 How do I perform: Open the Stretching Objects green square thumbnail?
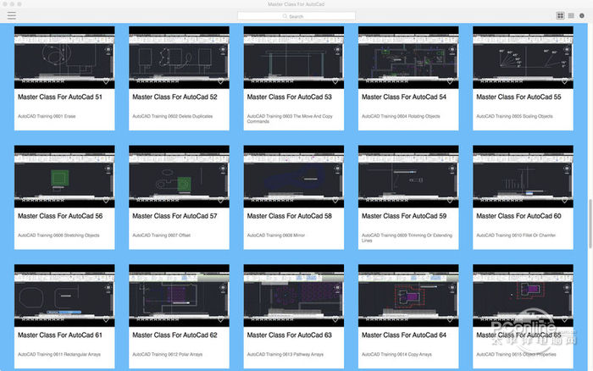tap(64, 177)
